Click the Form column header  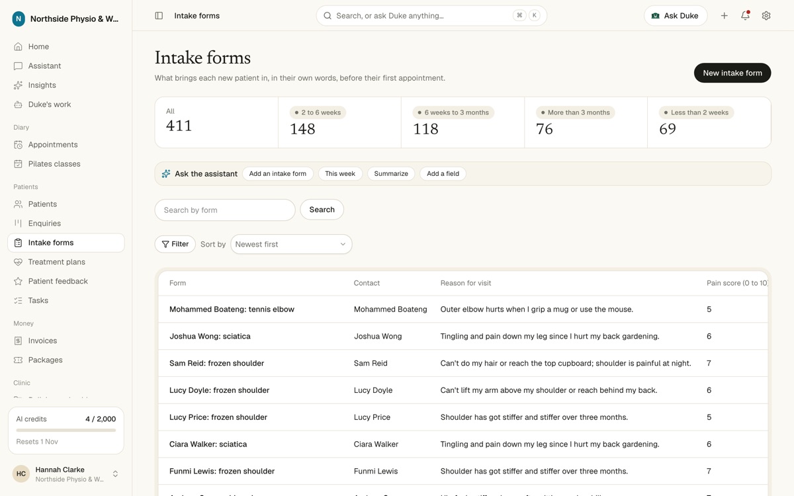[x=177, y=283]
